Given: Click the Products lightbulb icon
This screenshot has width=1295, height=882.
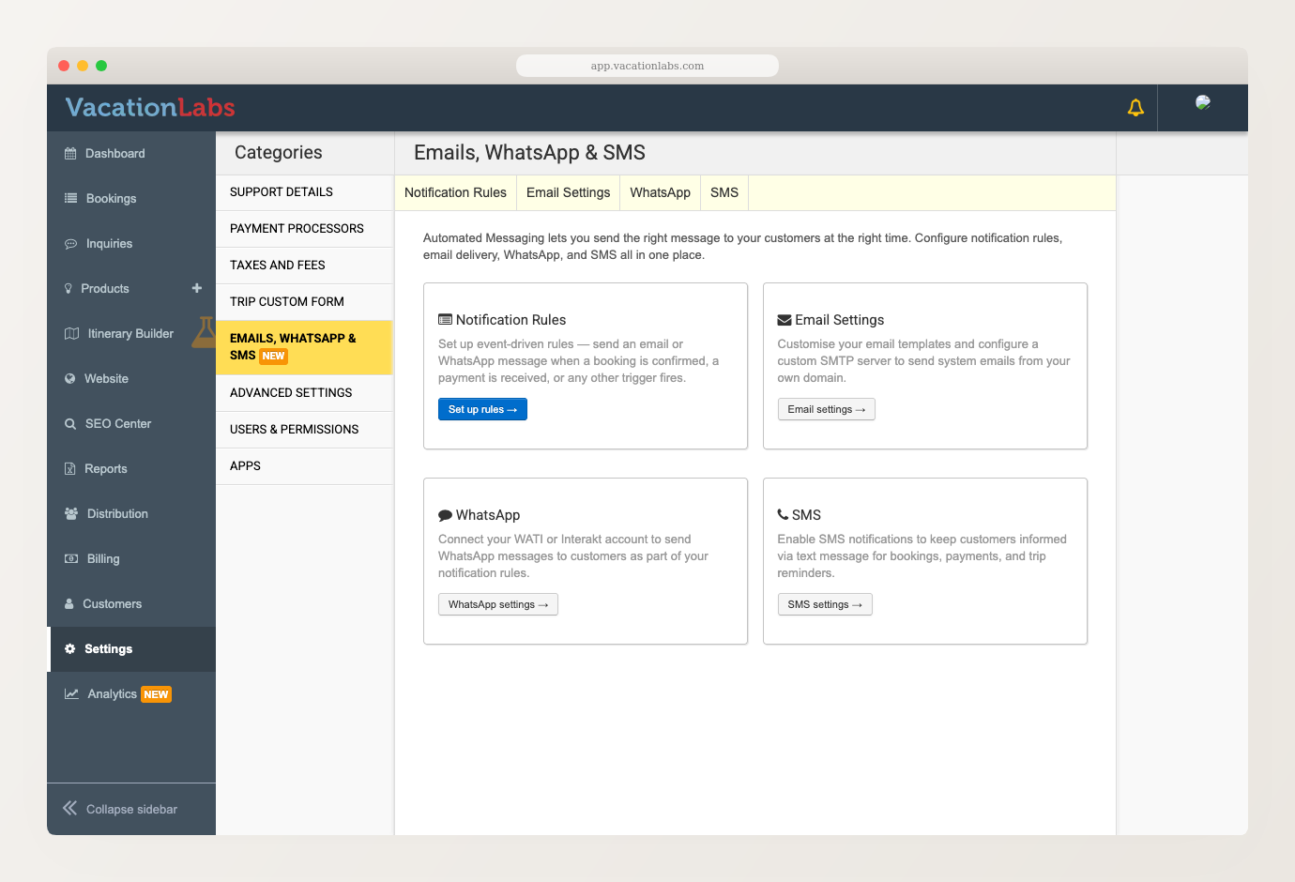Looking at the screenshot, I should coord(68,289).
